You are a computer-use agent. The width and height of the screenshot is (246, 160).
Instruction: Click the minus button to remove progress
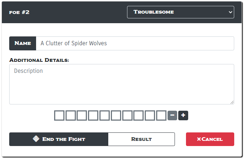click(172, 115)
